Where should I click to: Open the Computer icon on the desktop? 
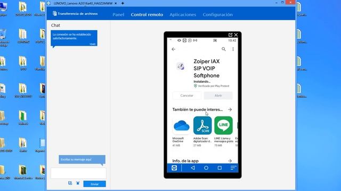point(4,9)
